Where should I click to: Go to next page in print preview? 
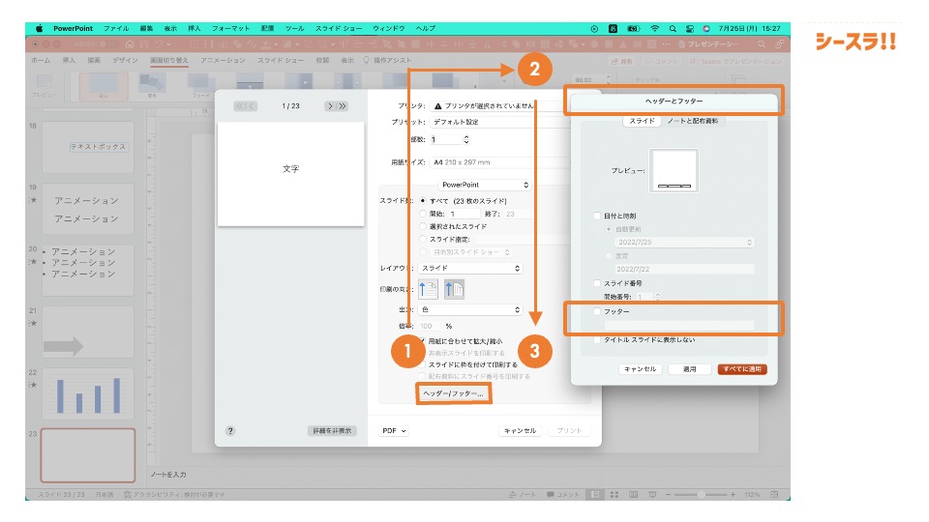point(330,105)
